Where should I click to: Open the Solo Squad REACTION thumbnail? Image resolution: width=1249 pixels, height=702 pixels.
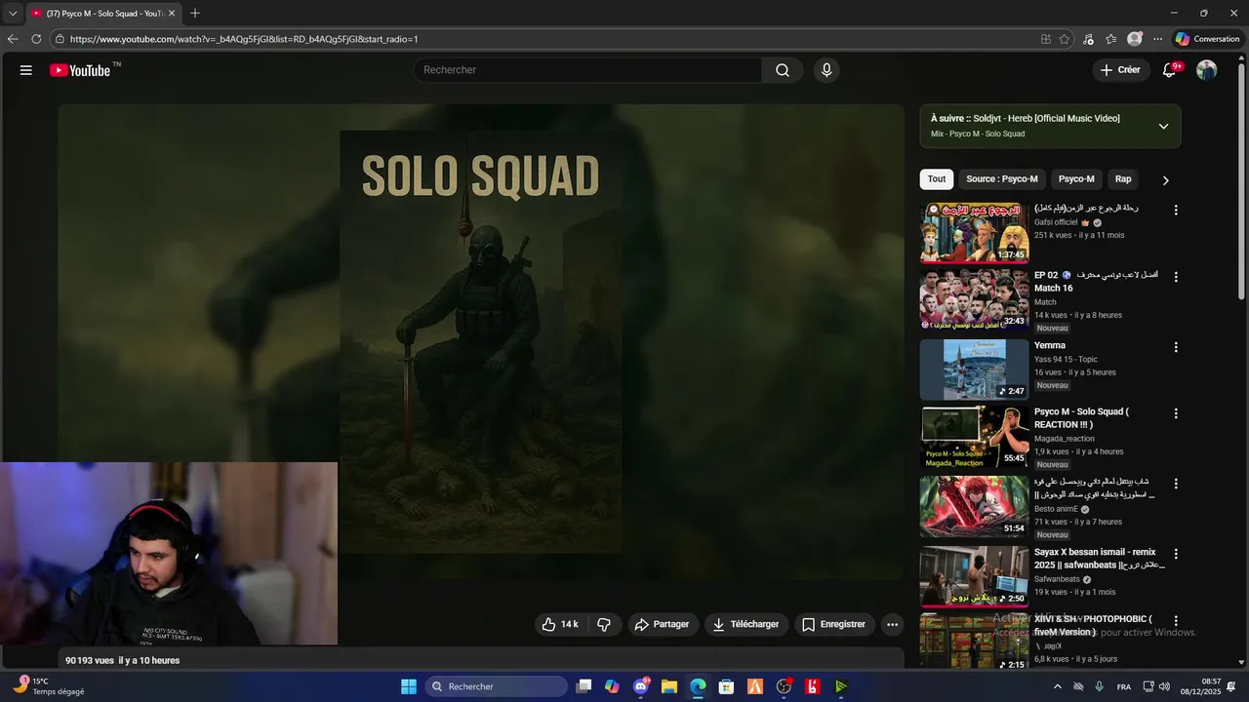974,437
